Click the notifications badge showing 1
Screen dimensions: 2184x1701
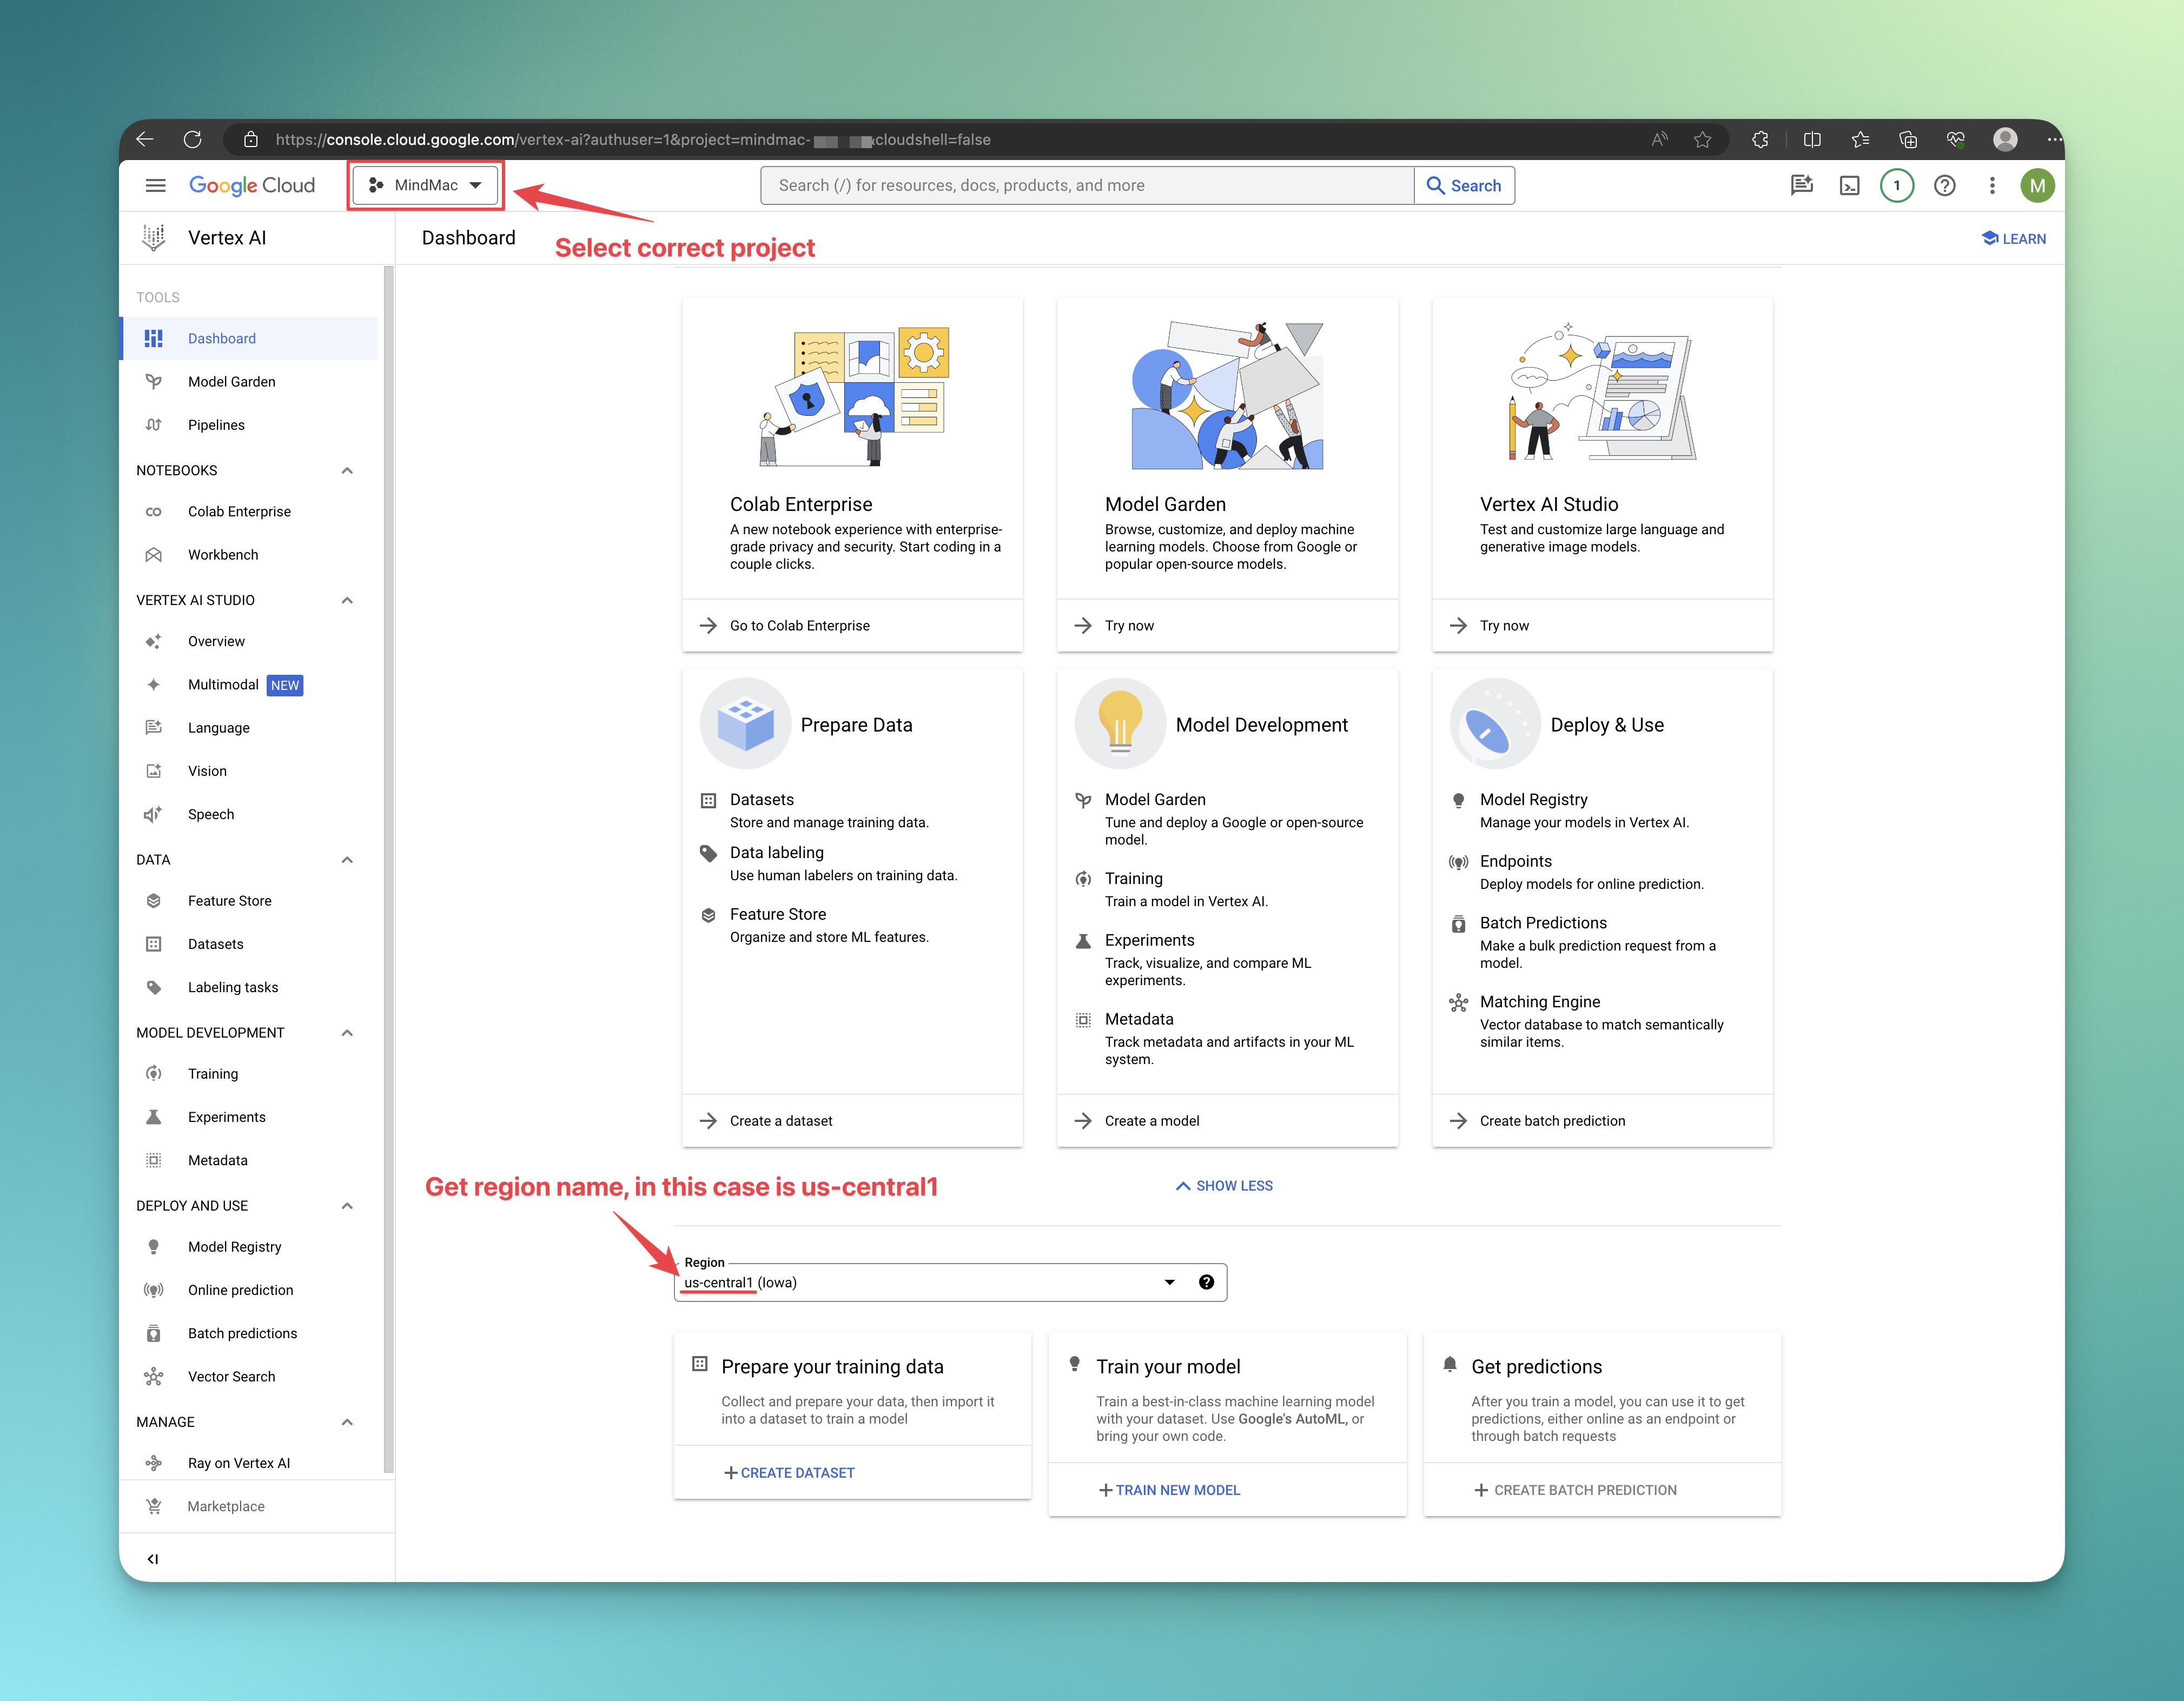[x=1896, y=186]
